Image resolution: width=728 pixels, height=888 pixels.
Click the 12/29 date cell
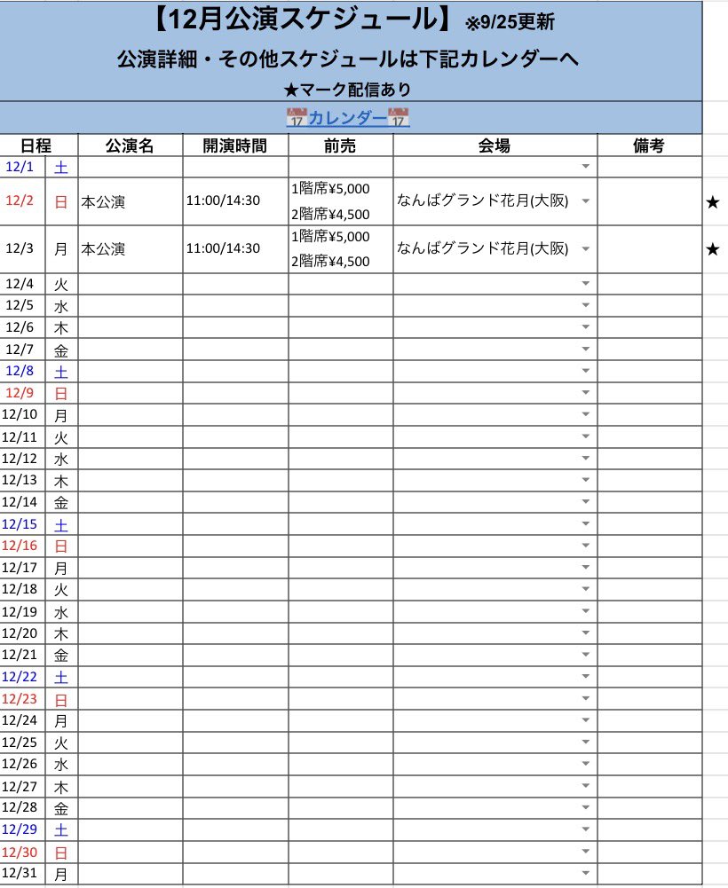click(x=21, y=829)
